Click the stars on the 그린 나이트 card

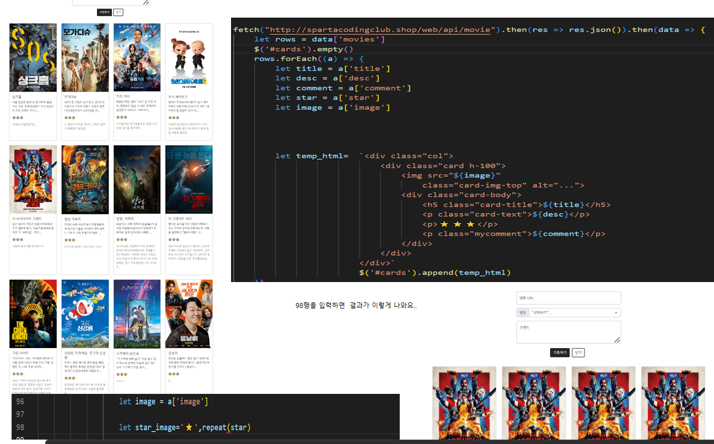[17, 373]
